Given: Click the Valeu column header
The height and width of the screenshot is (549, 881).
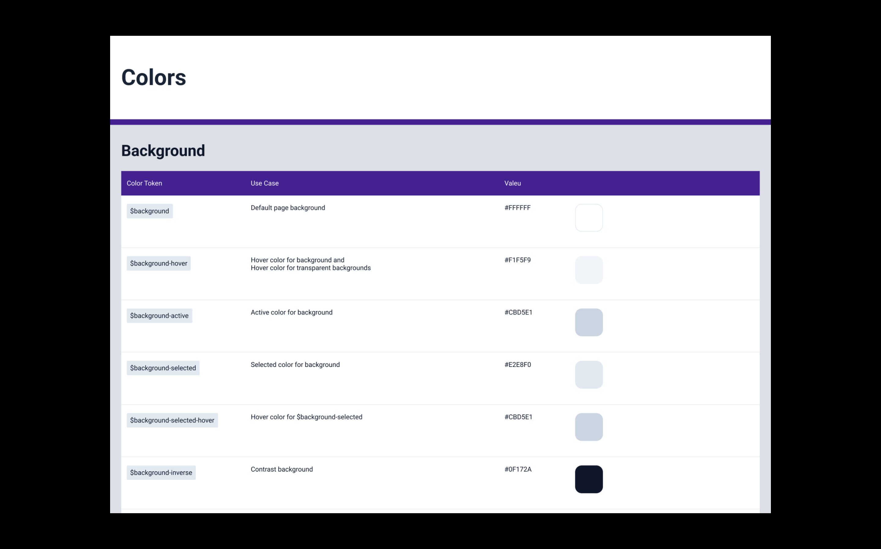Looking at the screenshot, I should [x=512, y=183].
